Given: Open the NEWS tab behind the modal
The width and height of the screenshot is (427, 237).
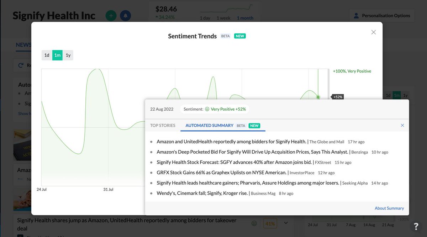Looking at the screenshot, I should point(23,45).
